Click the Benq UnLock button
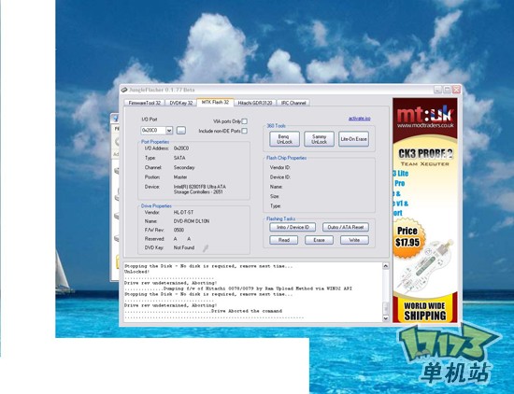 point(284,139)
